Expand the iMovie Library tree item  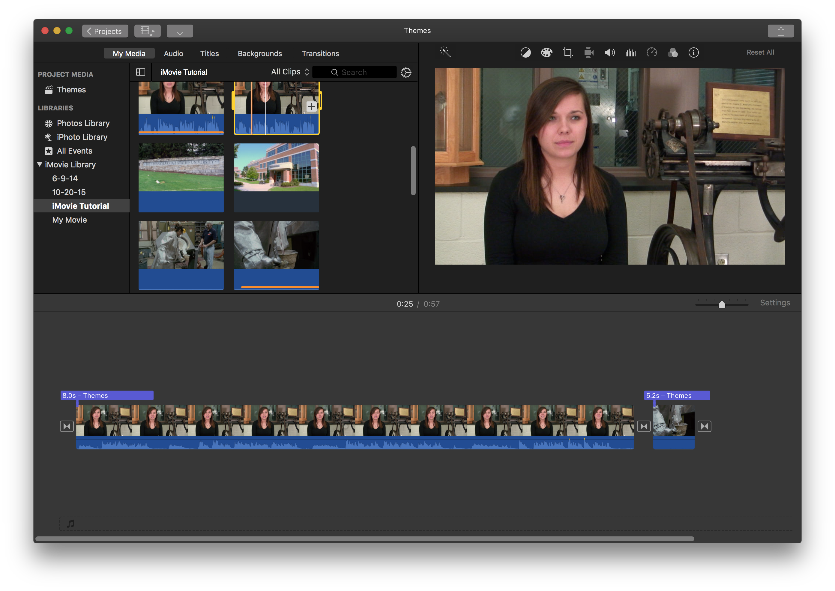point(40,164)
